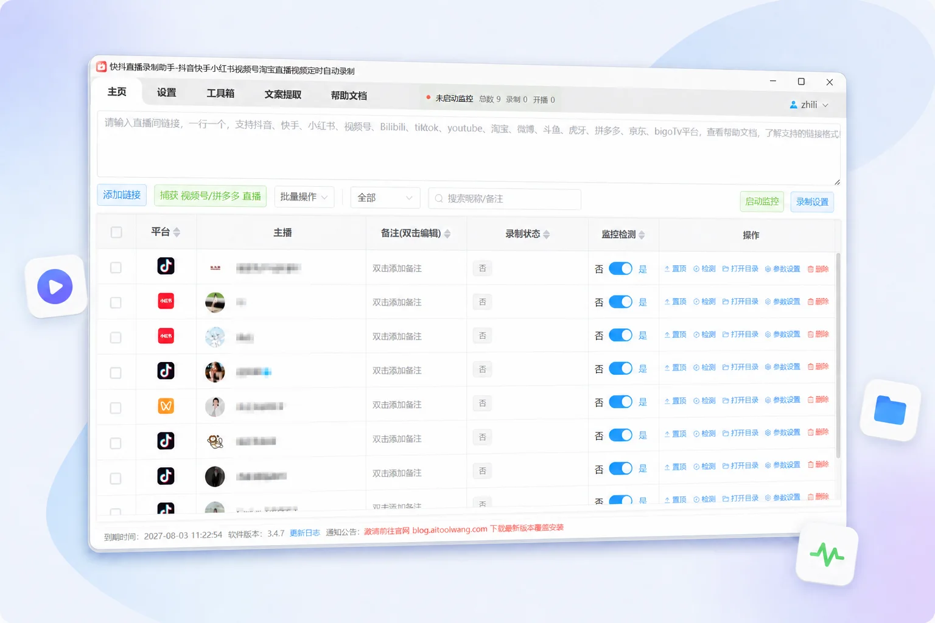Select the 文案提取 tab
This screenshot has height=623, width=935.
pyautogui.click(x=283, y=94)
